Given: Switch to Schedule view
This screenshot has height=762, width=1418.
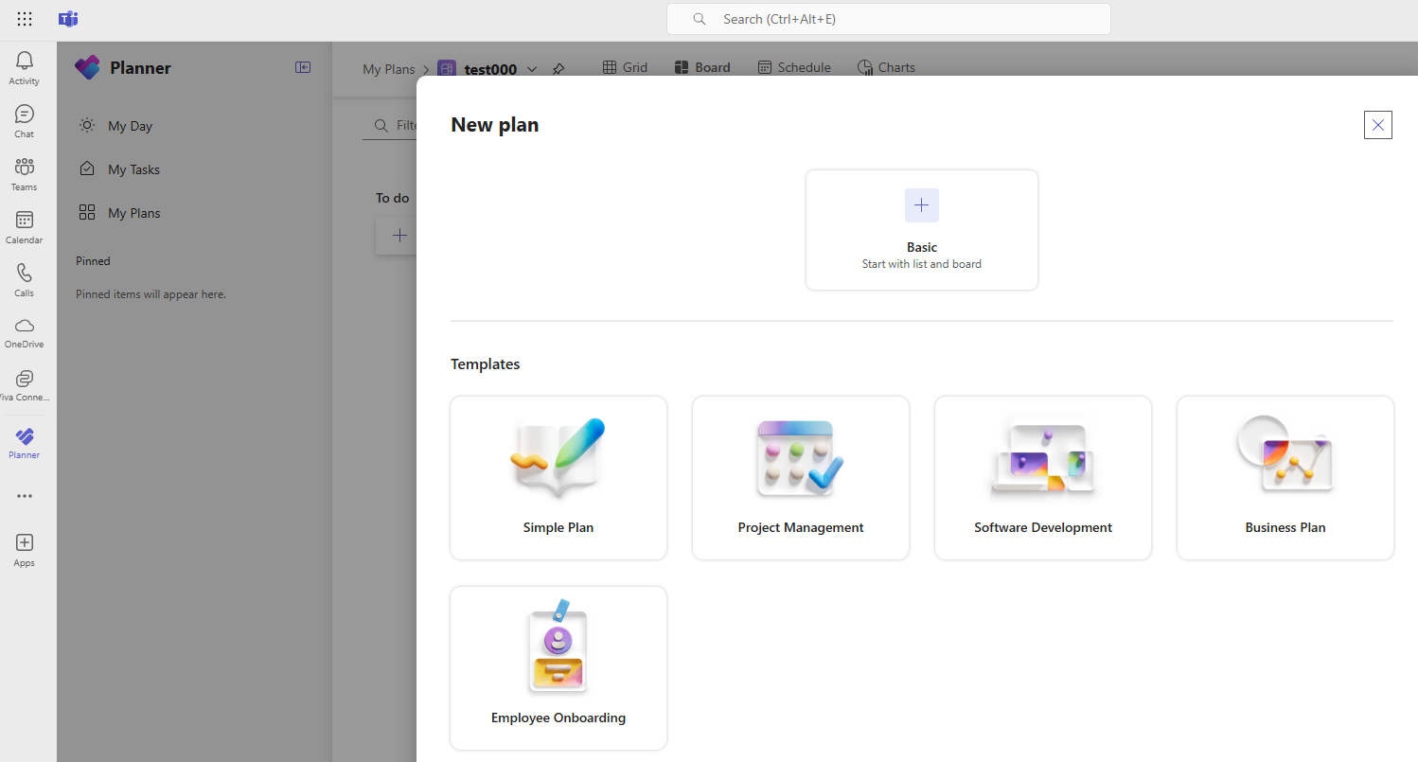Looking at the screenshot, I should (794, 67).
